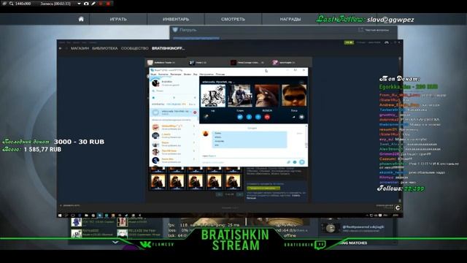Open the BRATISHKINOFF profile menu in Steam
The image size is (467, 263).
coord(169,48)
